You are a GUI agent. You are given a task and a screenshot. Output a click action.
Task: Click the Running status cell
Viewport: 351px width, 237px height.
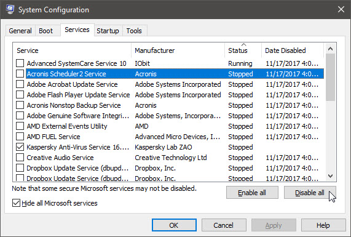tap(240, 63)
